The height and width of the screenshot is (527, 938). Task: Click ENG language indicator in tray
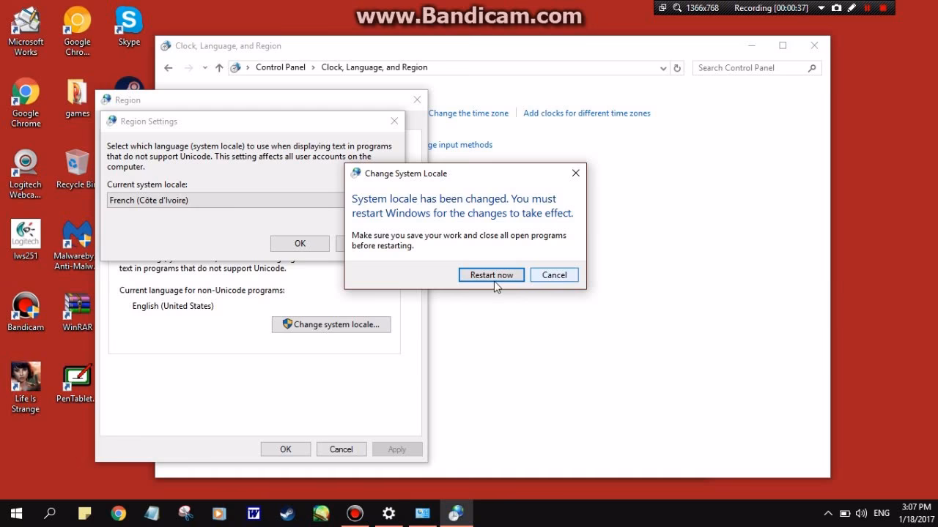pos(882,513)
